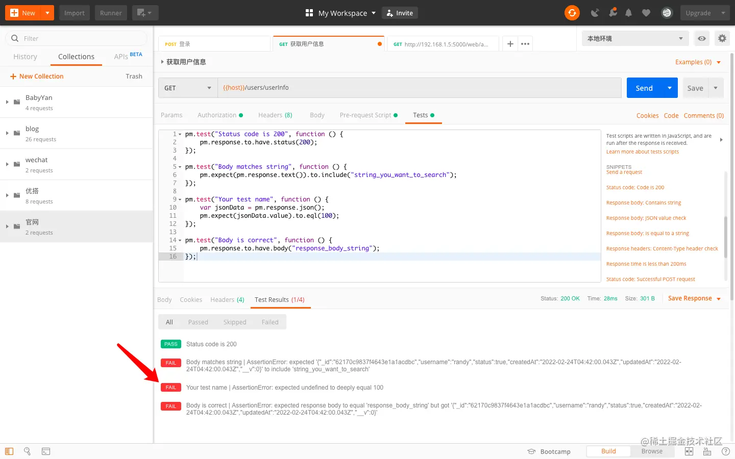Screen dimensions: 735x459
Task: Open the Authorization tab
Action: pos(220,115)
